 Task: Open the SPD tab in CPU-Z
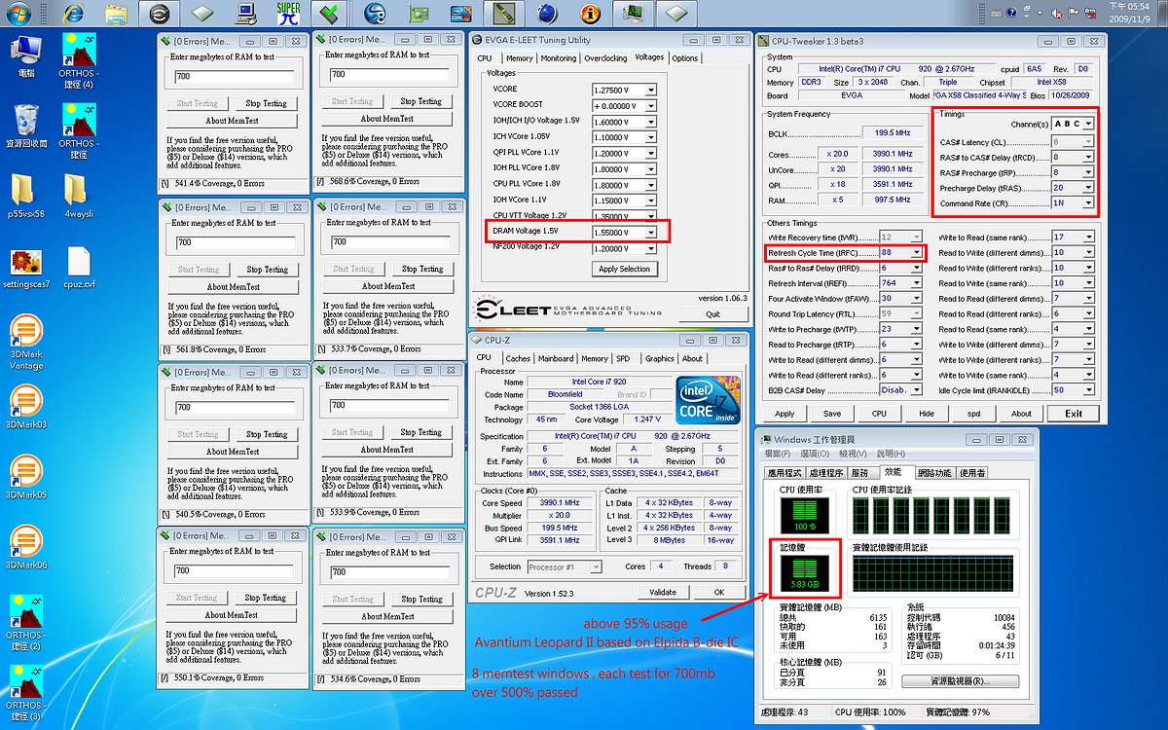click(623, 358)
